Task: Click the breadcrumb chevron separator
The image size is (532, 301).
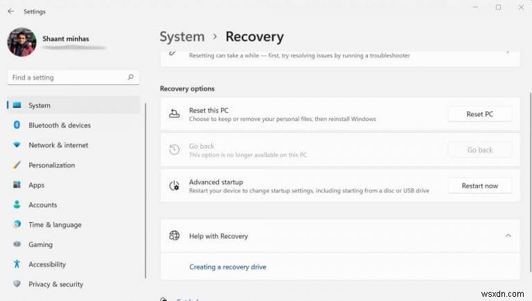Action: [x=215, y=36]
